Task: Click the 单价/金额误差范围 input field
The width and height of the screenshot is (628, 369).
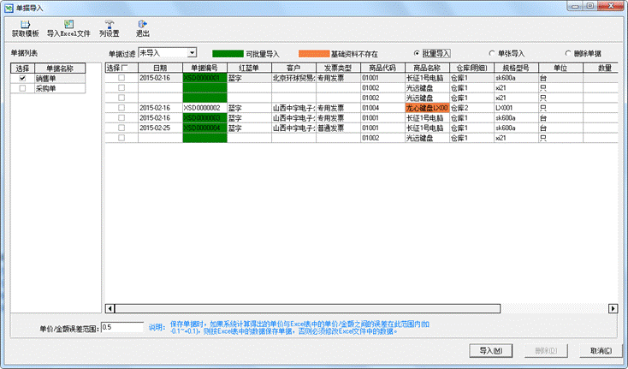Action: [122, 327]
